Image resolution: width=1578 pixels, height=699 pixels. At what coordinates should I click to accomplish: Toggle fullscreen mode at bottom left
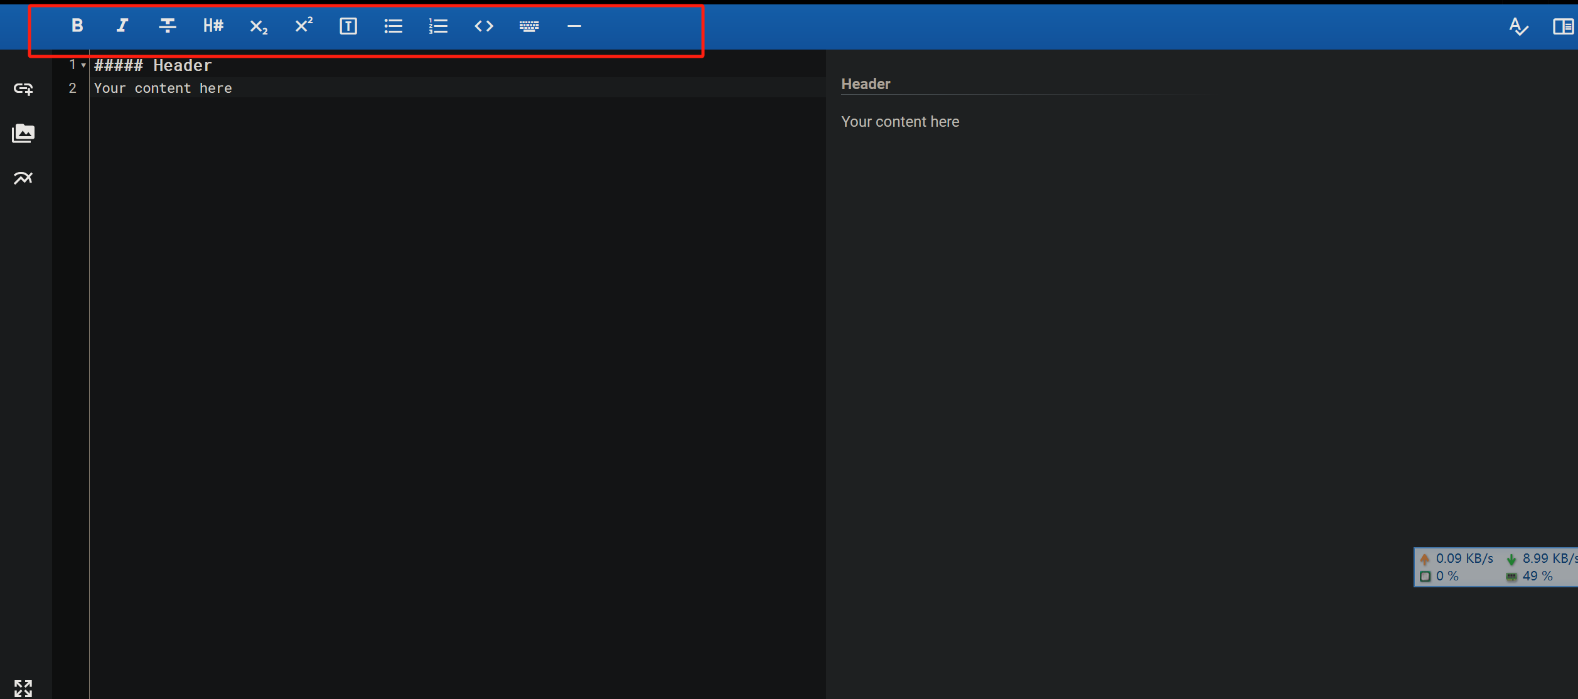[23, 688]
